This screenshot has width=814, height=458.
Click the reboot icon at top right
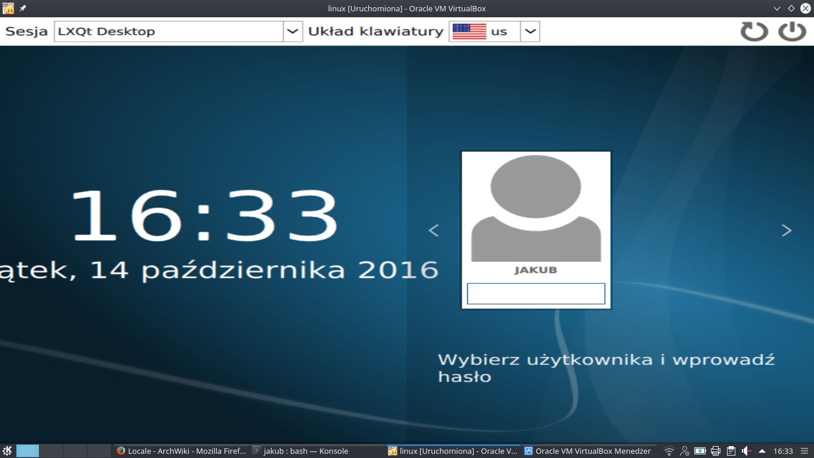[x=754, y=31]
